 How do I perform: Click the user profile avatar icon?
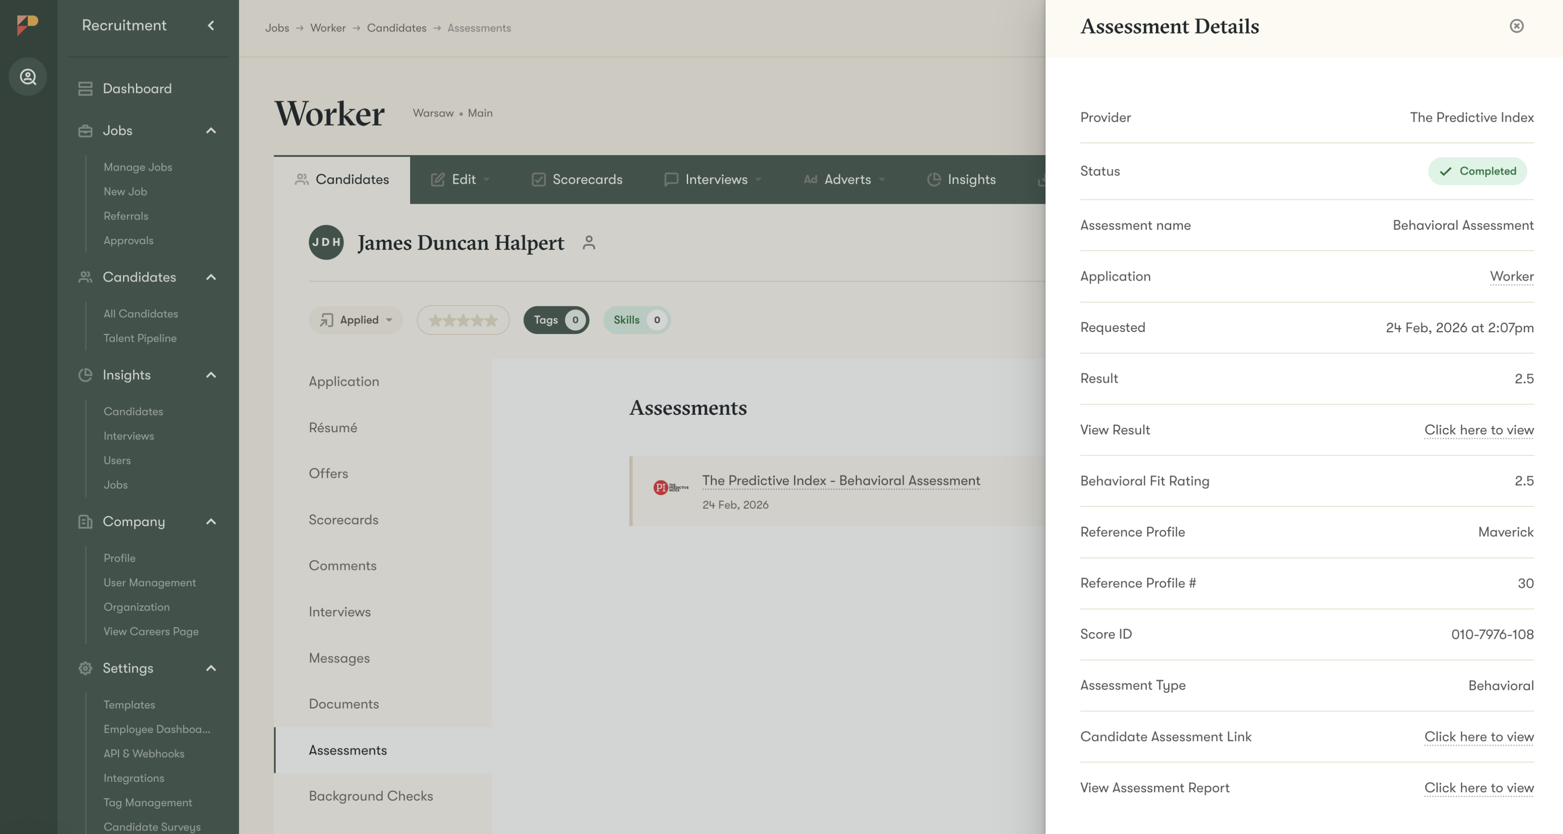[28, 77]
